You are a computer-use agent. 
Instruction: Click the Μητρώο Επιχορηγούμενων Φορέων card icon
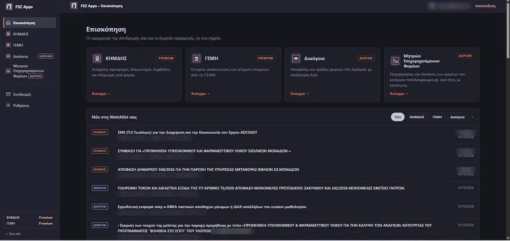coord(395,61)
